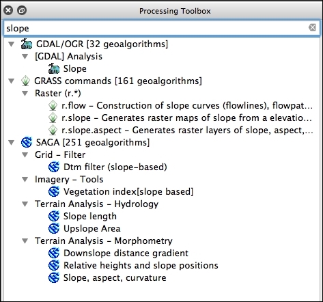
Task: Collapse the Imagery - Tools group
Action: pos(25,179)
